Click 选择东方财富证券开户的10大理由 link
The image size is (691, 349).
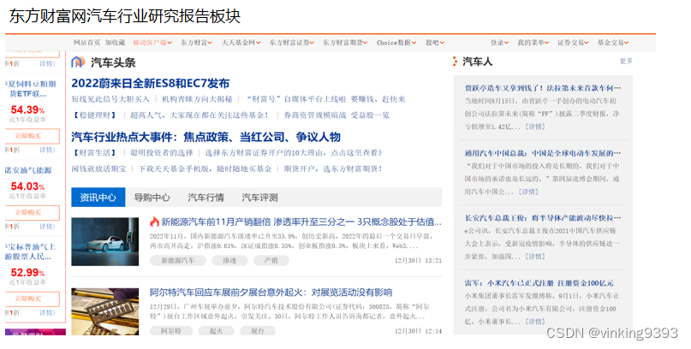click(294, 153)
